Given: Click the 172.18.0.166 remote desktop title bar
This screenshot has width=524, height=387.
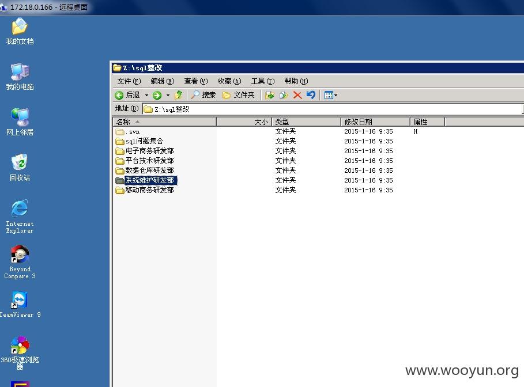Looking at the screenshot, I should click(262, 7).
